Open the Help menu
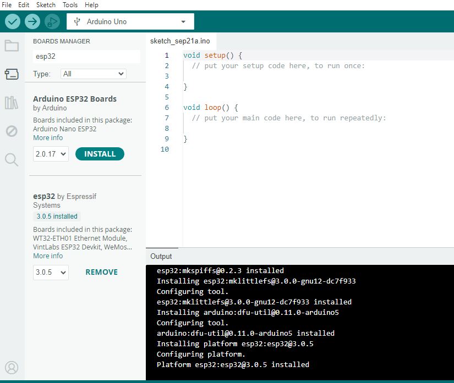 pyautogui.click(x=91, y=5)
